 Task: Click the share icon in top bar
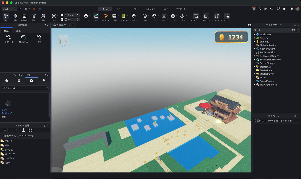pyautogui.click(x=271, y=9)
